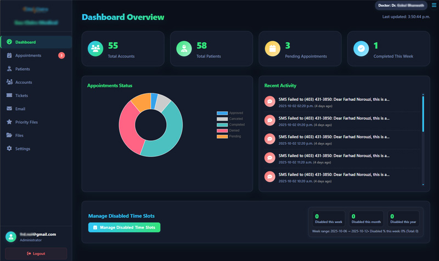This screenshot has height=261, width=439.
Task: Click SMS icon for 02:20 p.m. activity
Action: (x=270, y=101)
